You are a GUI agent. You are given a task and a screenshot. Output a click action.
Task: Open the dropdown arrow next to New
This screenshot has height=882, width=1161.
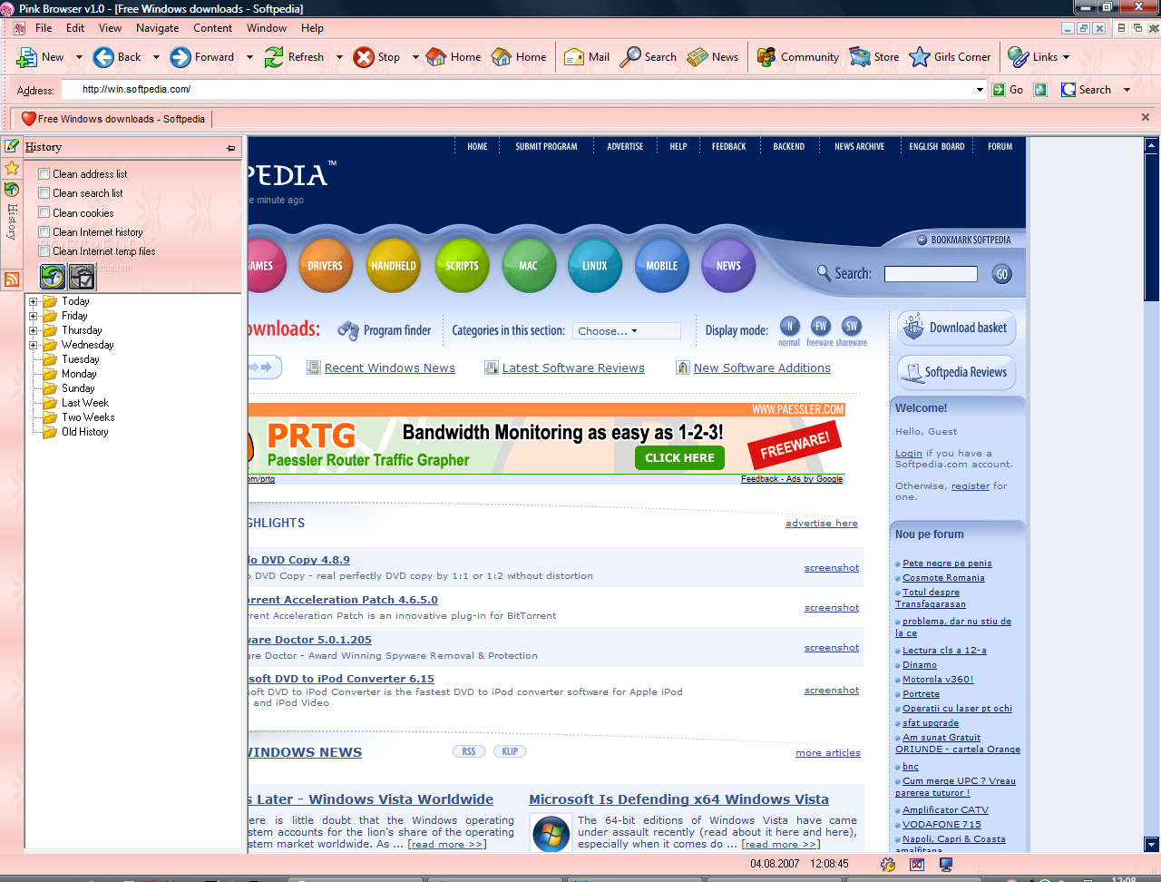(x=79, y=57)
